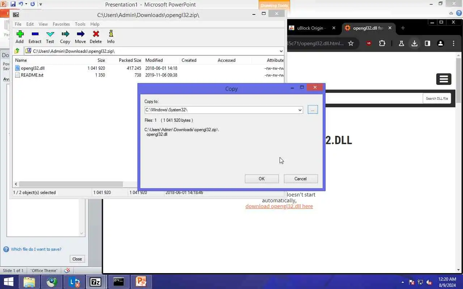Expand the 7-Zip address bar dropdown

pyautogui.click(x=281, y=51)
